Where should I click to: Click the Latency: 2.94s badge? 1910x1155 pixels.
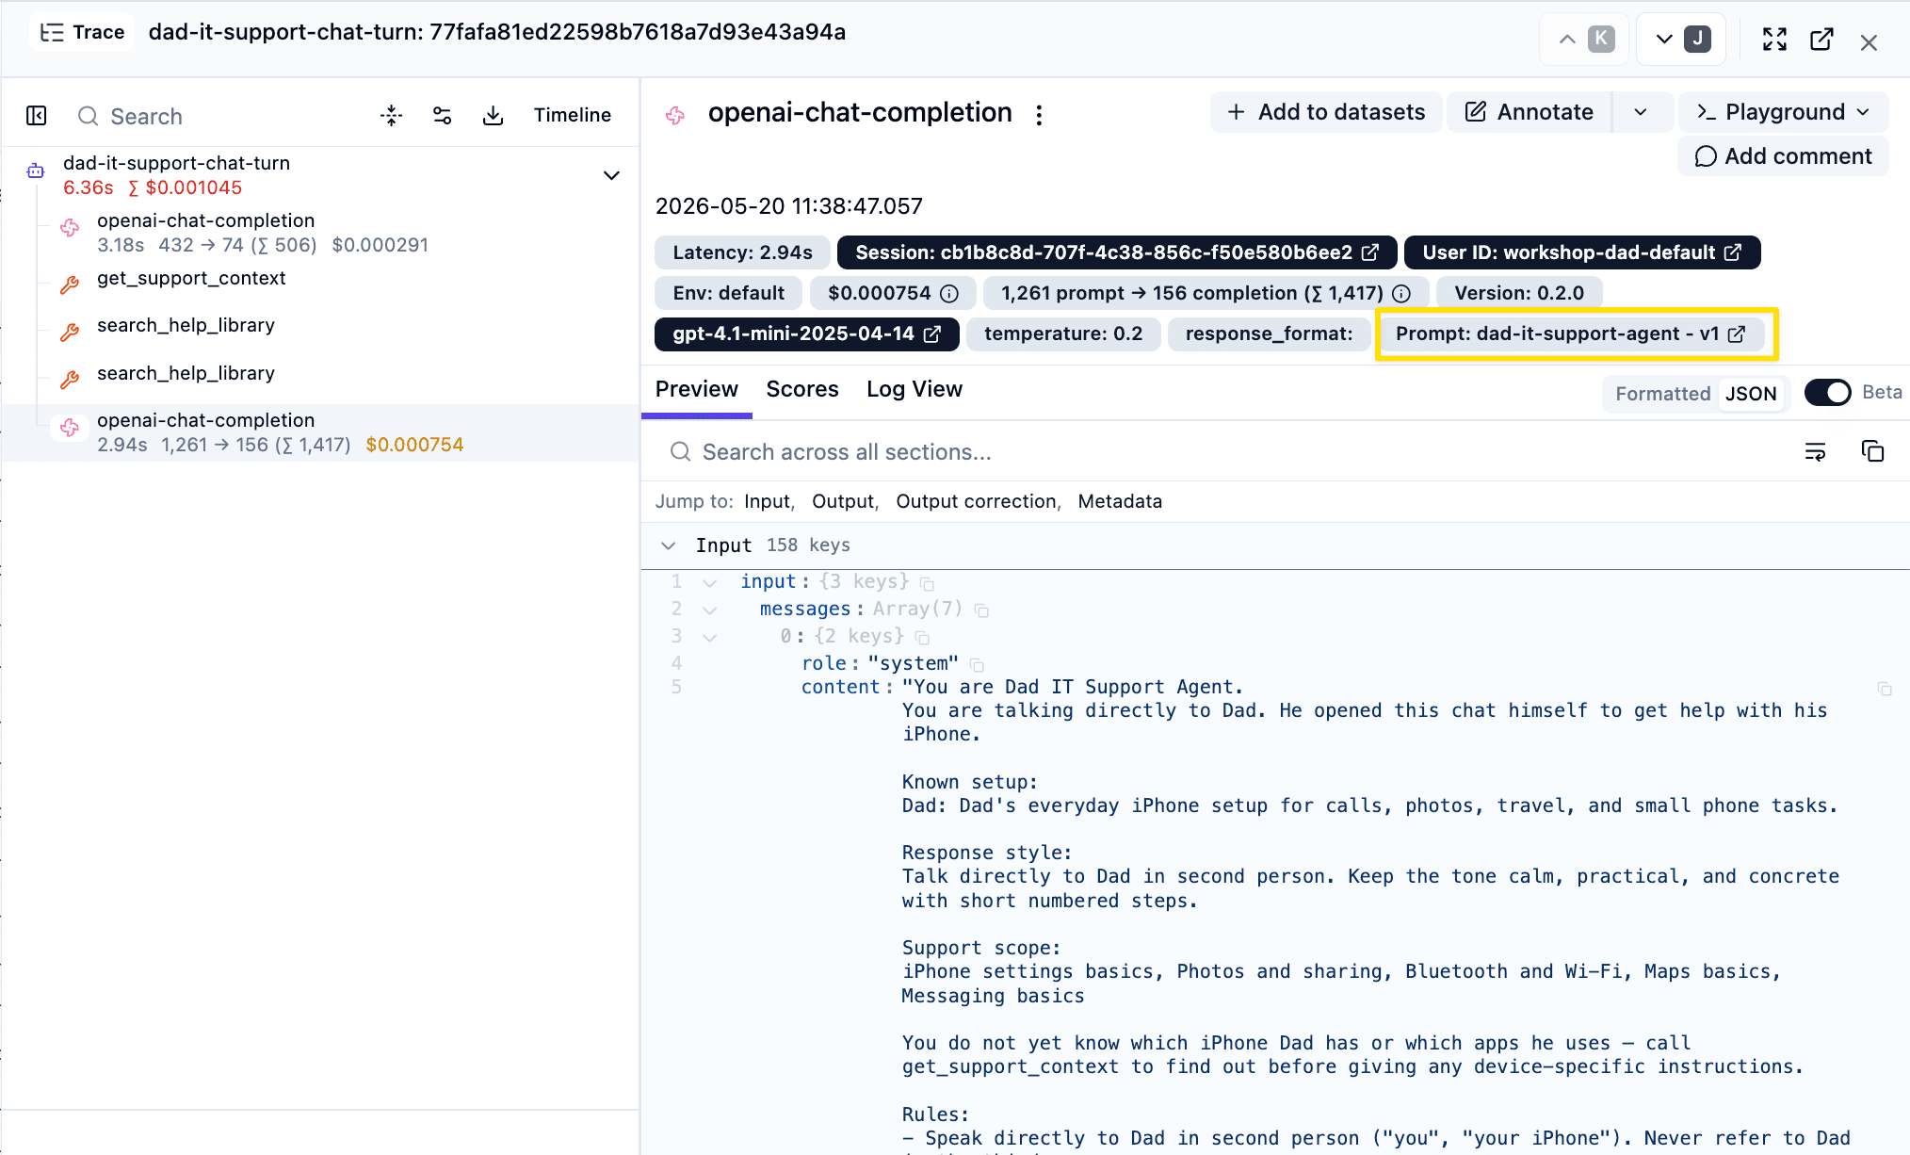click(x=742, y=252)
